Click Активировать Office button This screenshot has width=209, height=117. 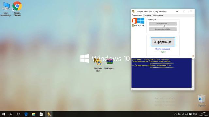tap(163, 29)
